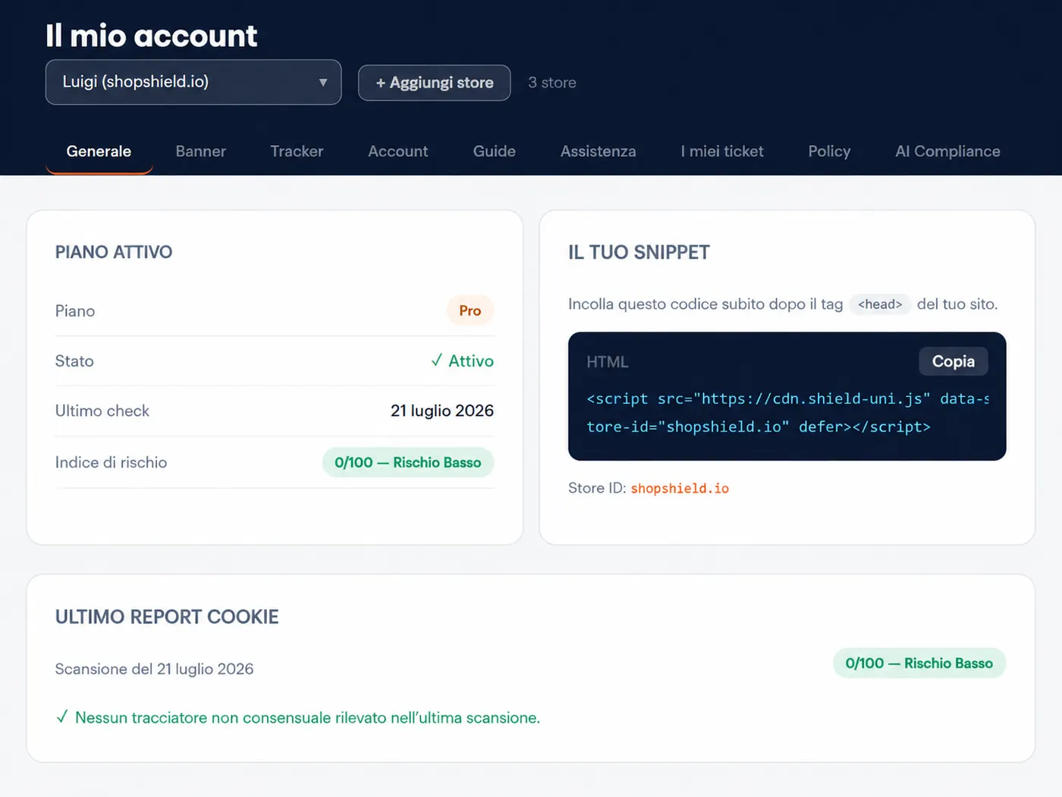The width and height of the screenshot is (1062, 797).
Task: Click the ULTIMO REPORT COOKIE heading
Action: (167, 616)
